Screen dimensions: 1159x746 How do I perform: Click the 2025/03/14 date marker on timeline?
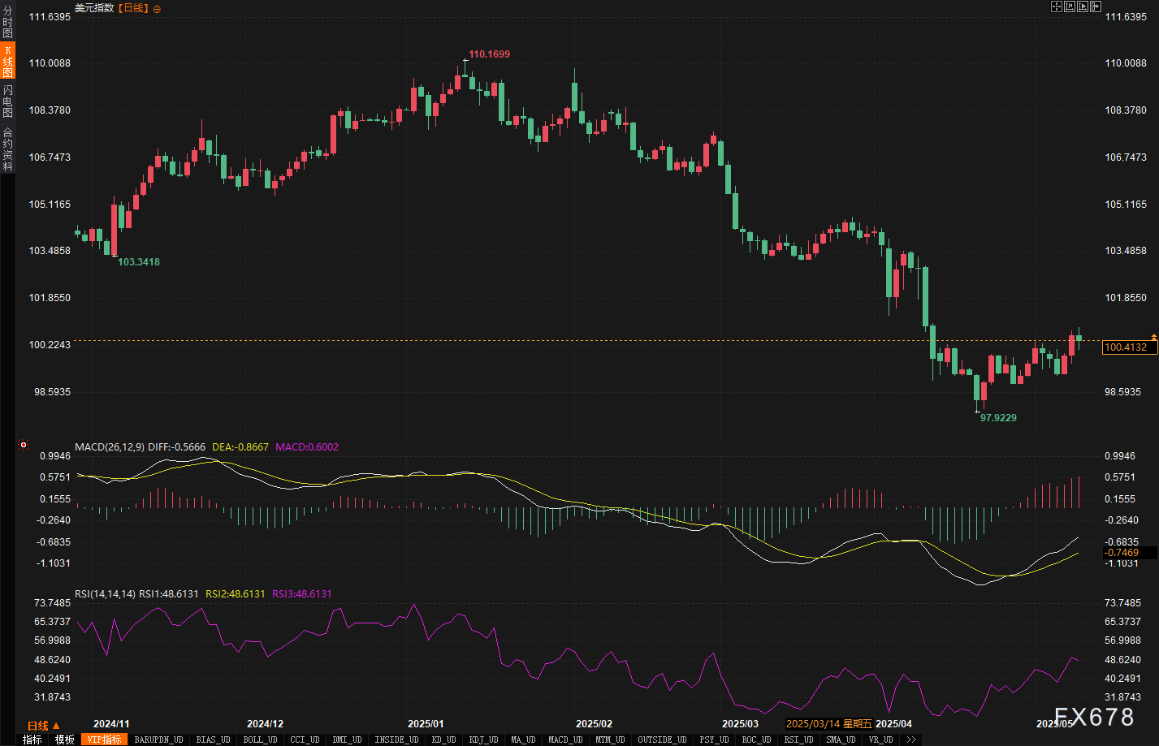click(x=828, y=723)
